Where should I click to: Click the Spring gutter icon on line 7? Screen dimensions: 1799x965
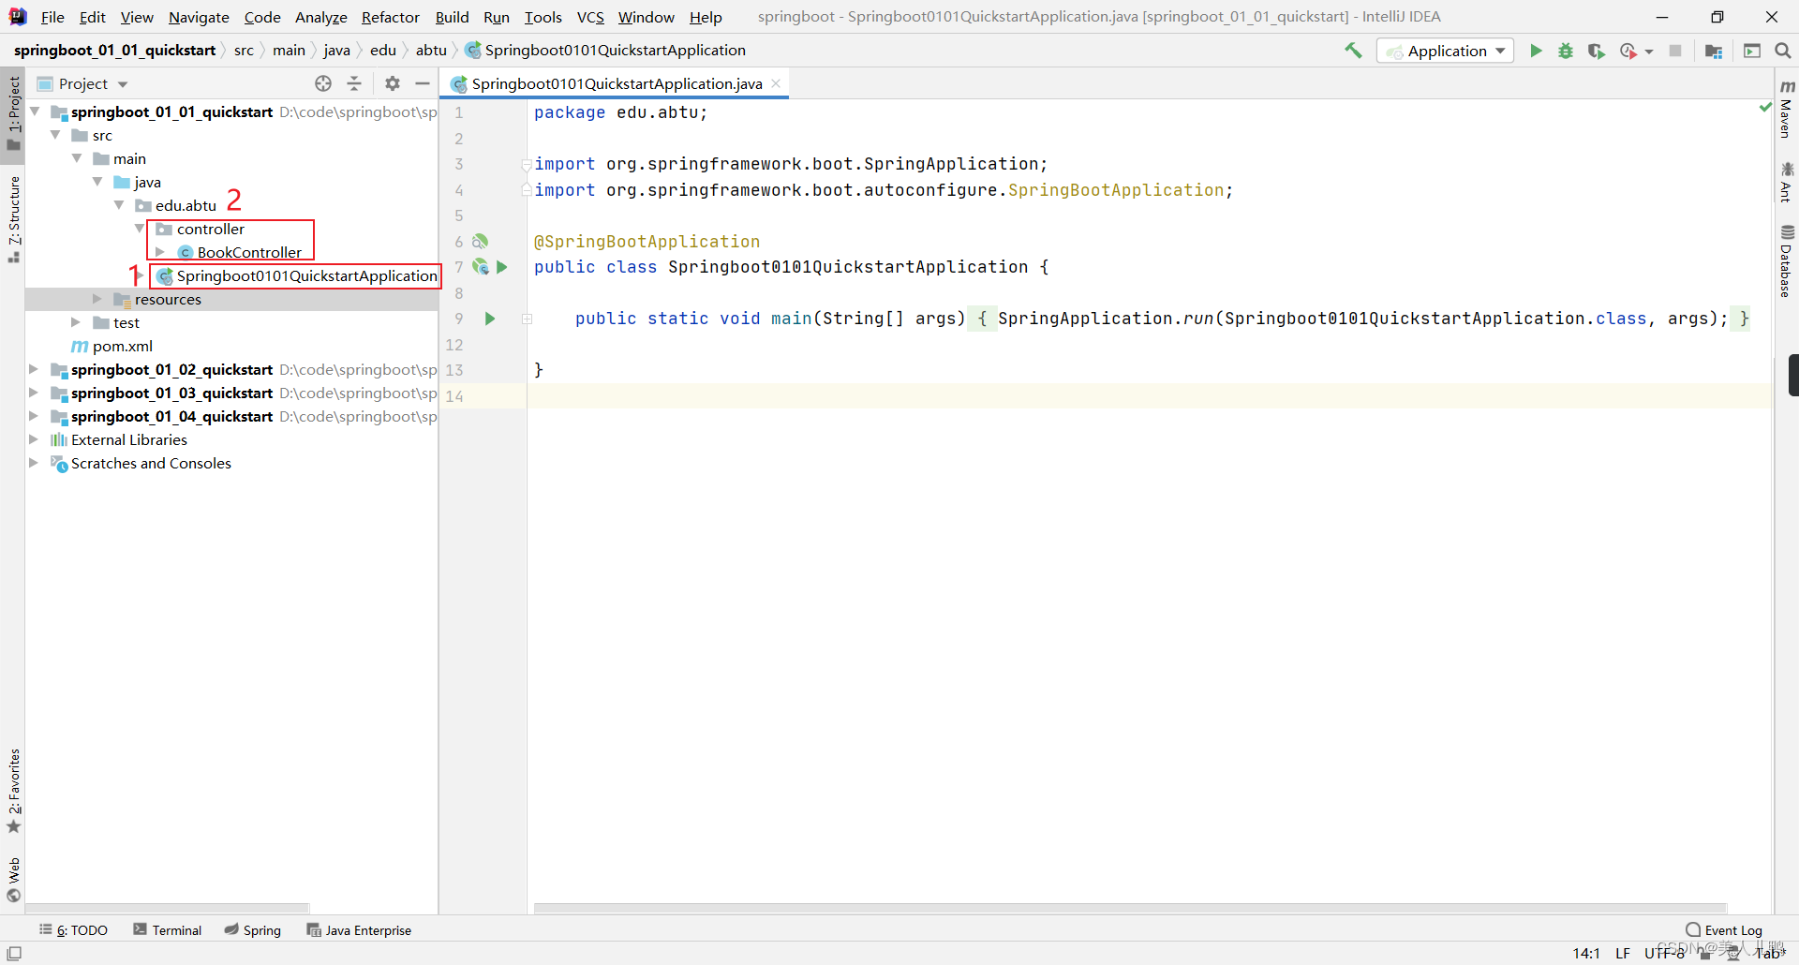click(481, 267)
